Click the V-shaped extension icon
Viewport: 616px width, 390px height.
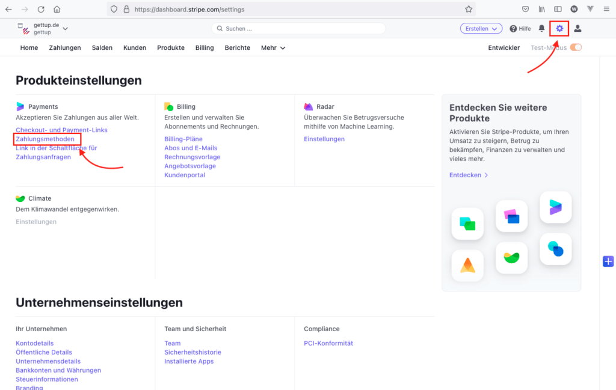pyautogui.click(x=590, y=9)
